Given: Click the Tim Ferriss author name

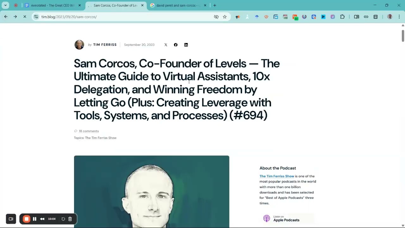Looking at the screenshot, I should (105, 45).
